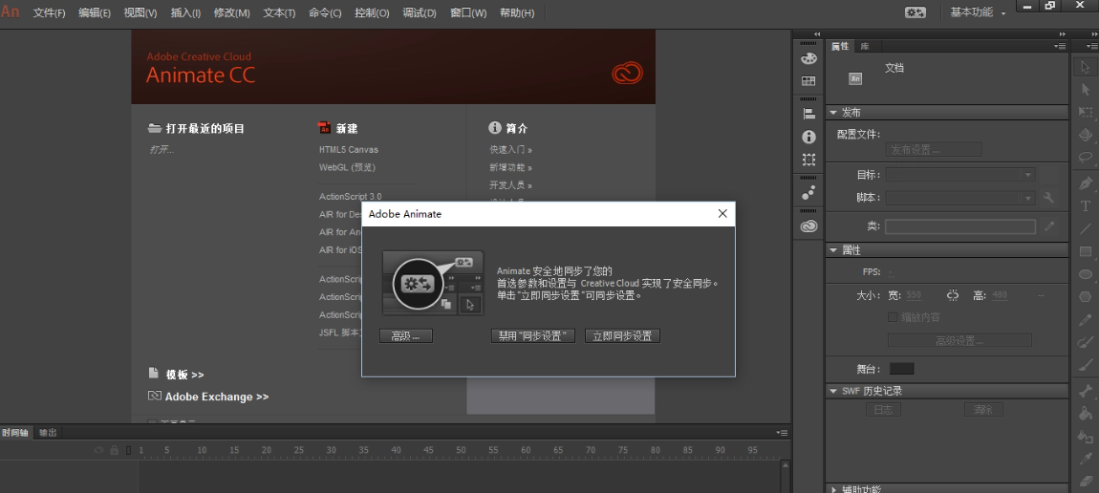The width and height of the screenshot is (1099, 493).
Task: Open the timeline panel options menu
Action: (782, 433)
